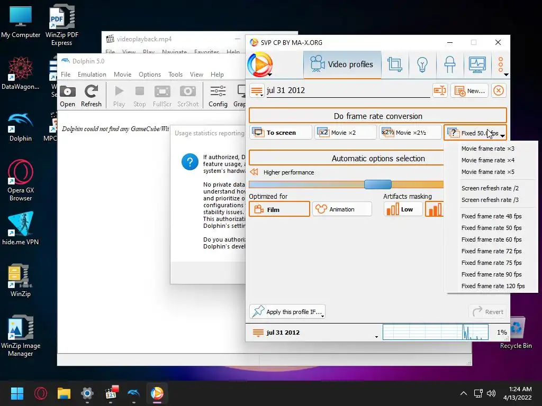Choose Fixed frame rate 90 fps
This screenshot has width=542, height=406.
(491, 274)
